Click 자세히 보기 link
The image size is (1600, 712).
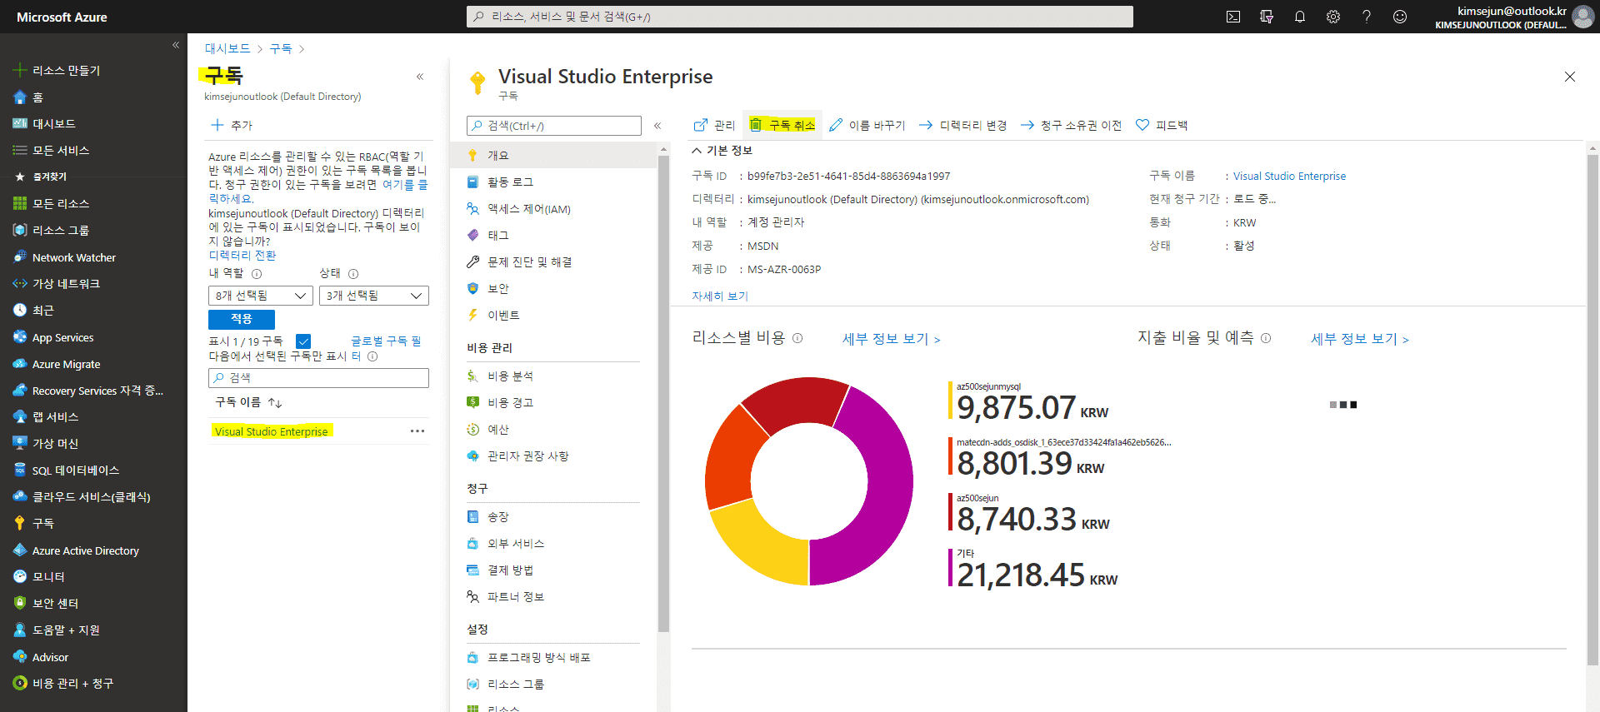720,296
